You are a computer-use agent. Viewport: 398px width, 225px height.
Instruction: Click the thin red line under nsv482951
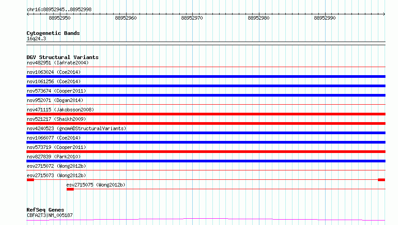(x=206, y=67)
